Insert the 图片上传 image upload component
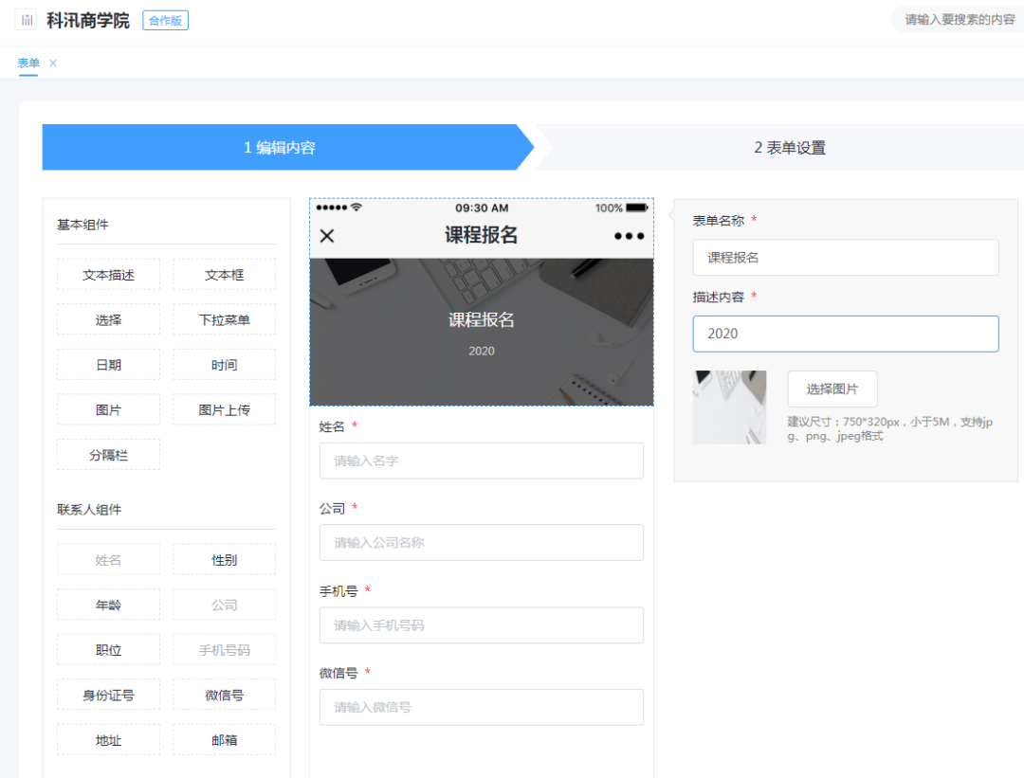This screenshot has height=778, width=1024. coord(224,408)
